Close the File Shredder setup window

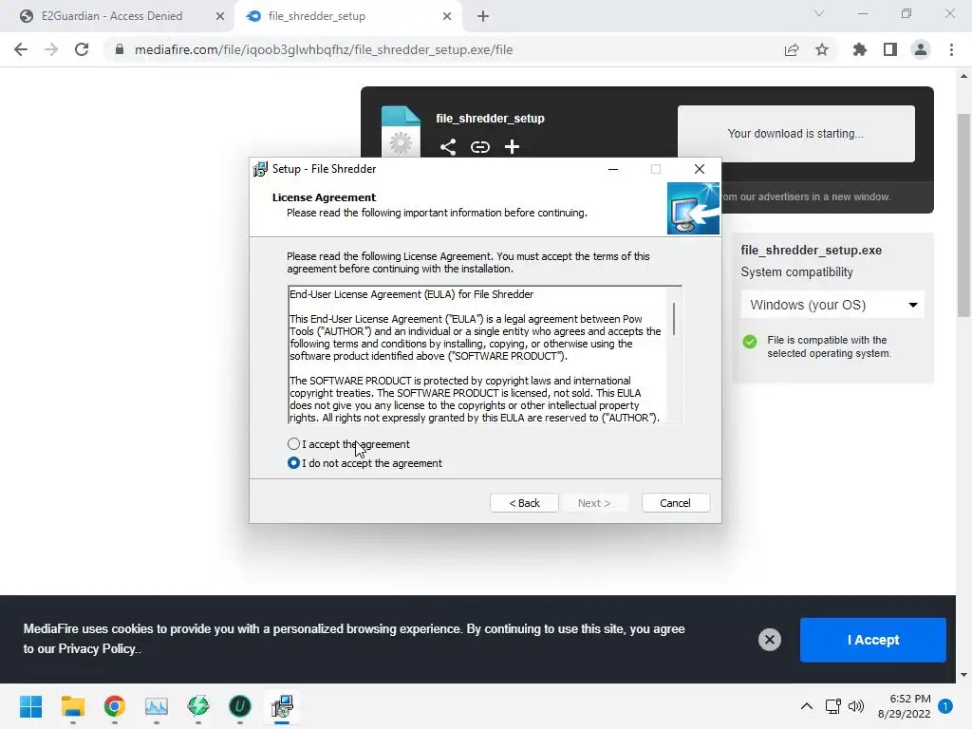(x=700, y=169)
